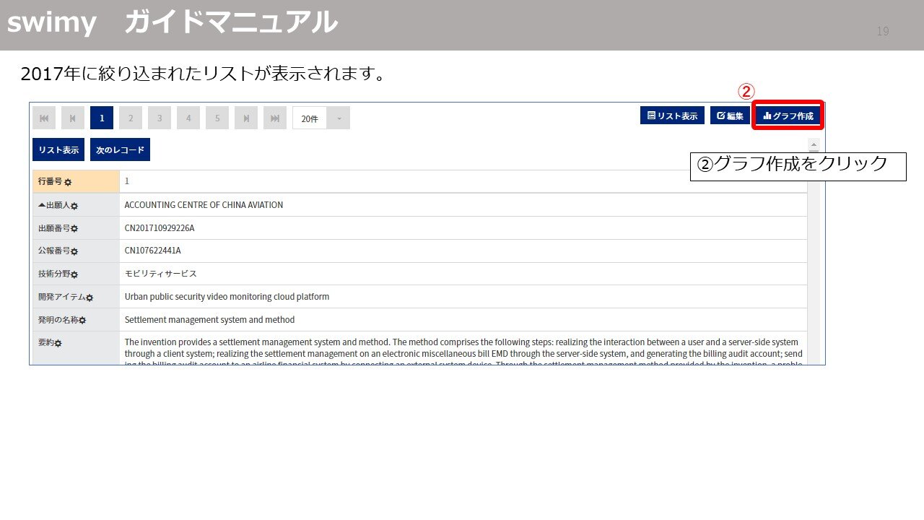Open column settings gear for 出願人
Viewport: 924px width, 520px height.
coord(75,207)
